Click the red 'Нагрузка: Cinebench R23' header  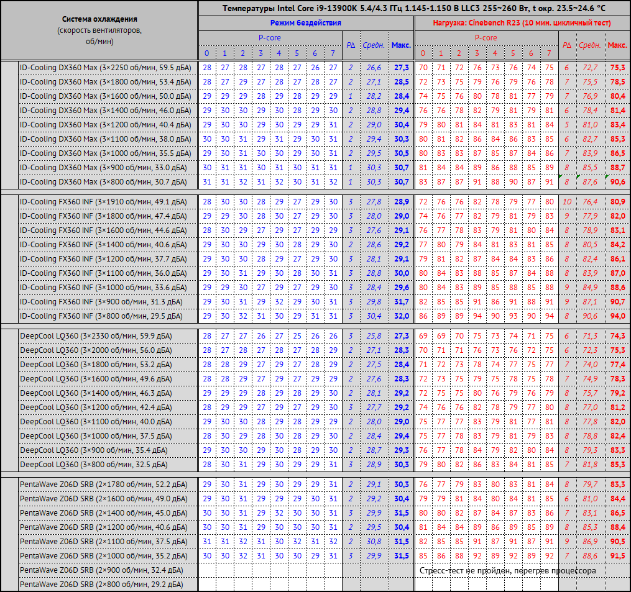pyautogui.click(x=522, y=23)
